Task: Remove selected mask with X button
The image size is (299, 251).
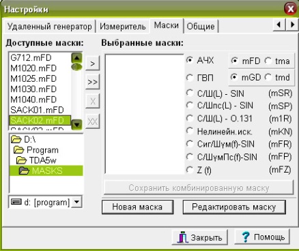Action: (x=93, y=101)
